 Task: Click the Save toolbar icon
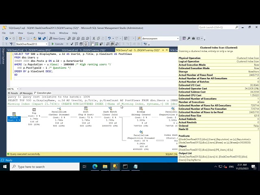pyautogui.click(x=40, y=39)
